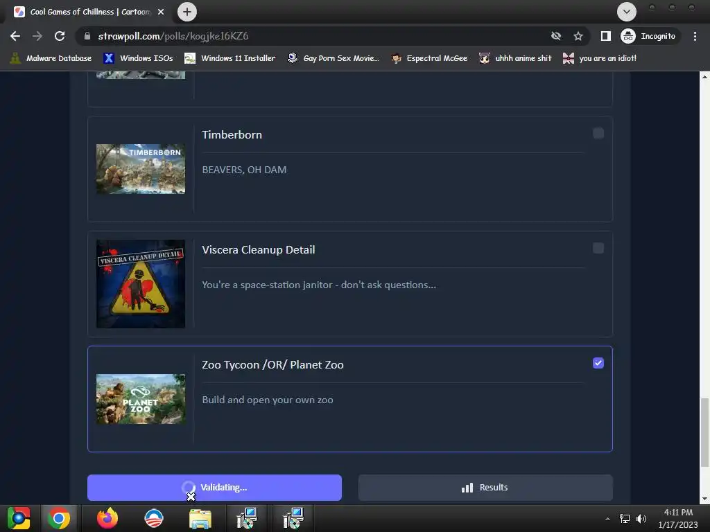Select the Cool Games of Chillness tab
Viewport: 710px width, 532px height.
[x=89, y=12]
